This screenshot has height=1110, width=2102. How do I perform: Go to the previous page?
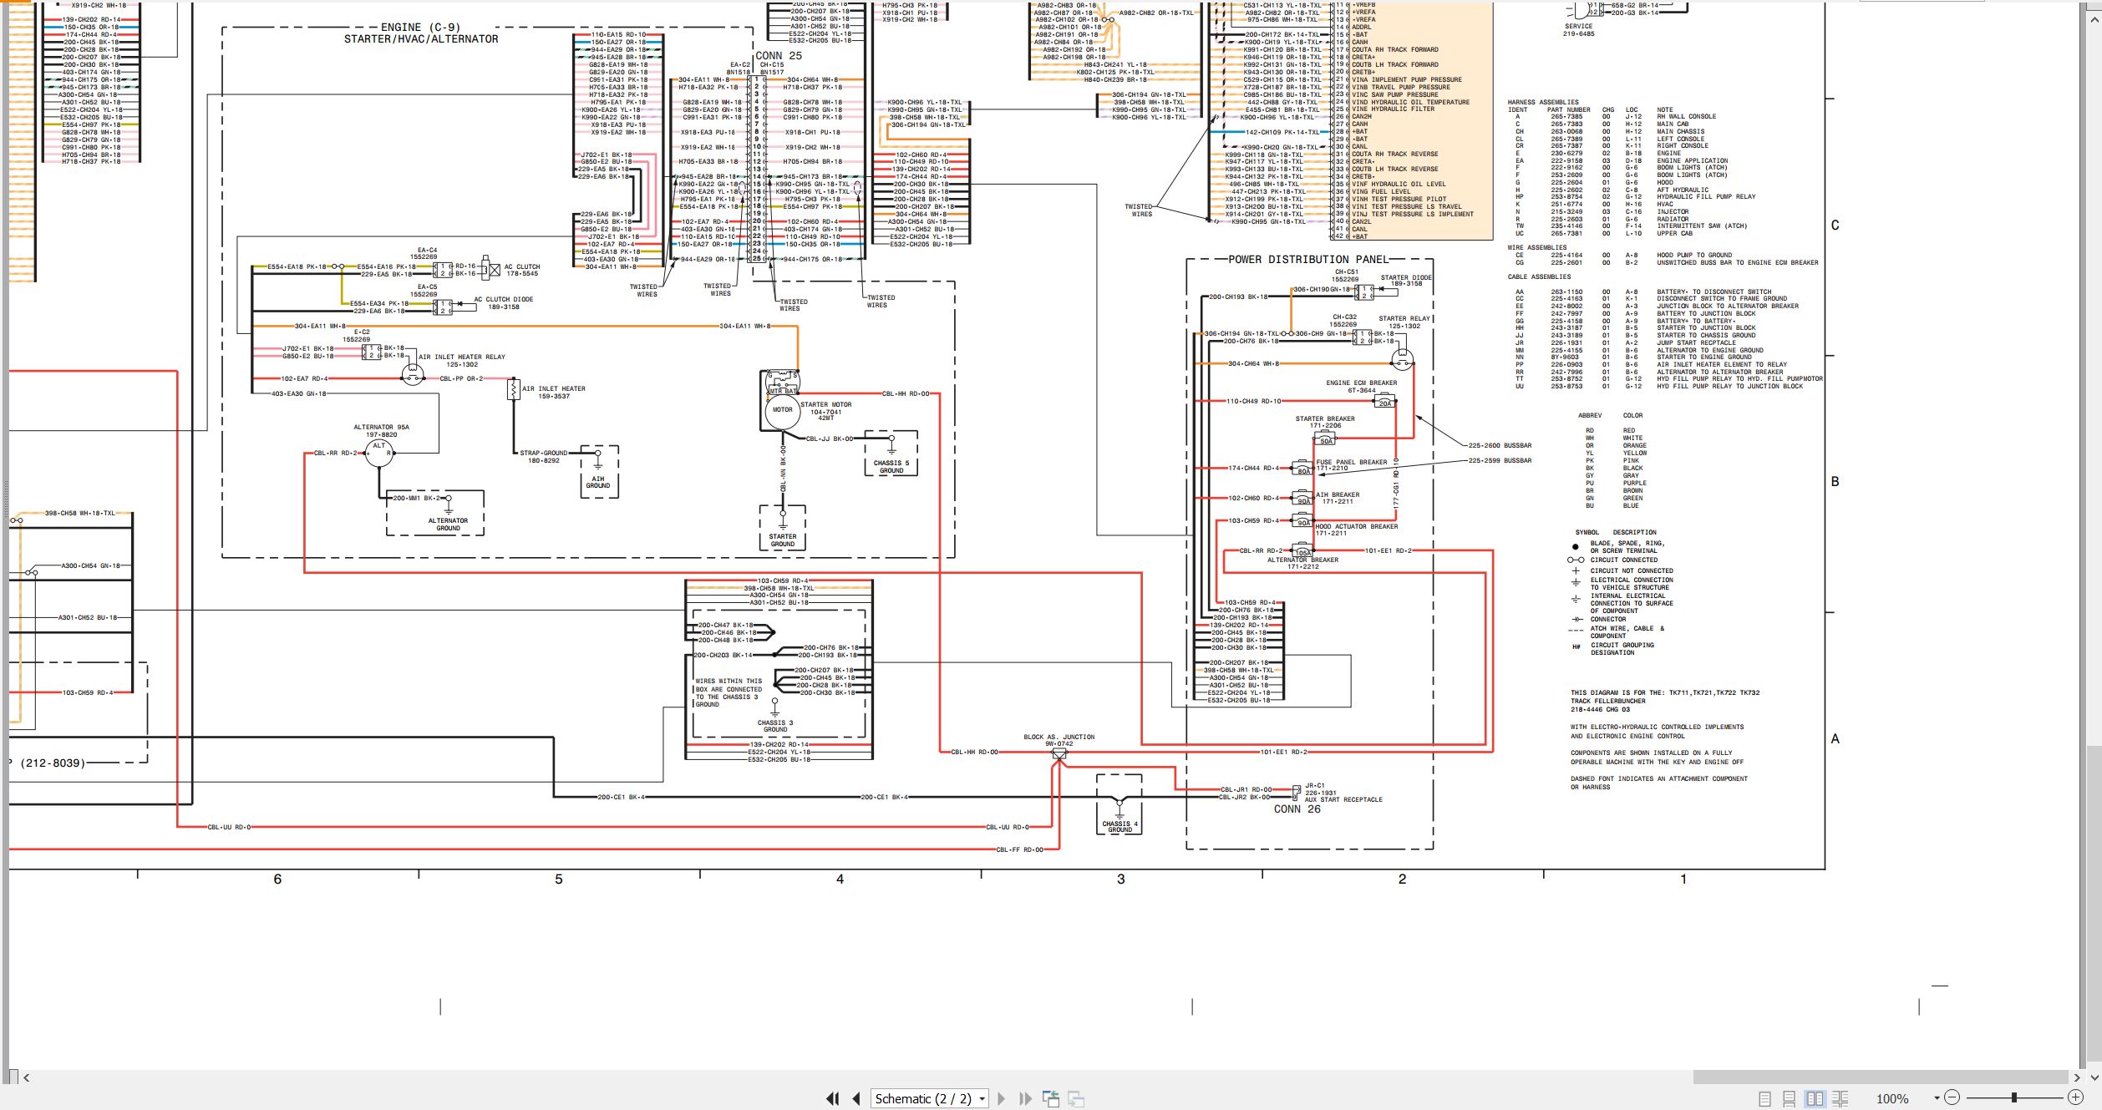pyautogui.click(x=856, y=1099)
